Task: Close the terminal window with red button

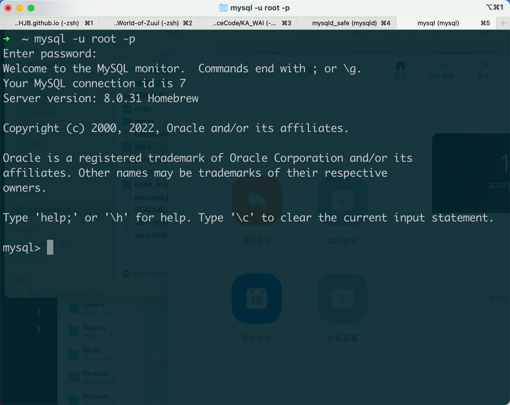Action: (x=8, y=8)
